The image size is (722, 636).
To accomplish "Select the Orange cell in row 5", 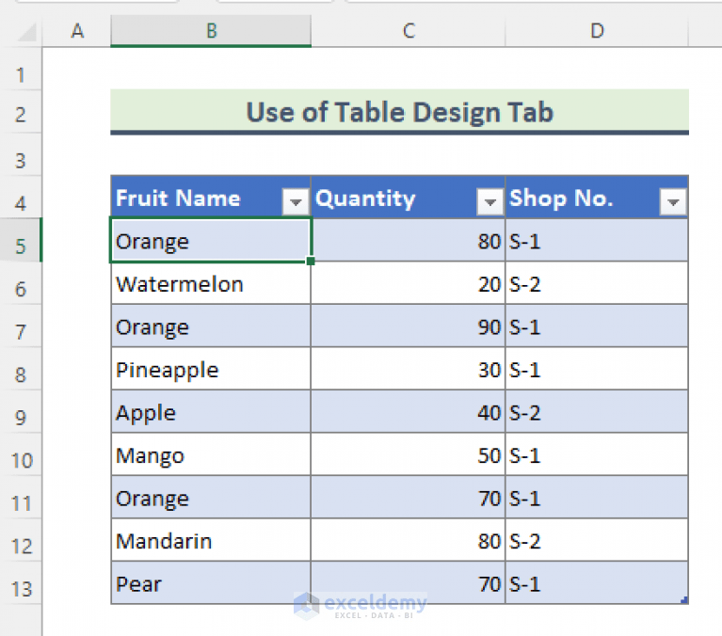I will tap(211, 240).
